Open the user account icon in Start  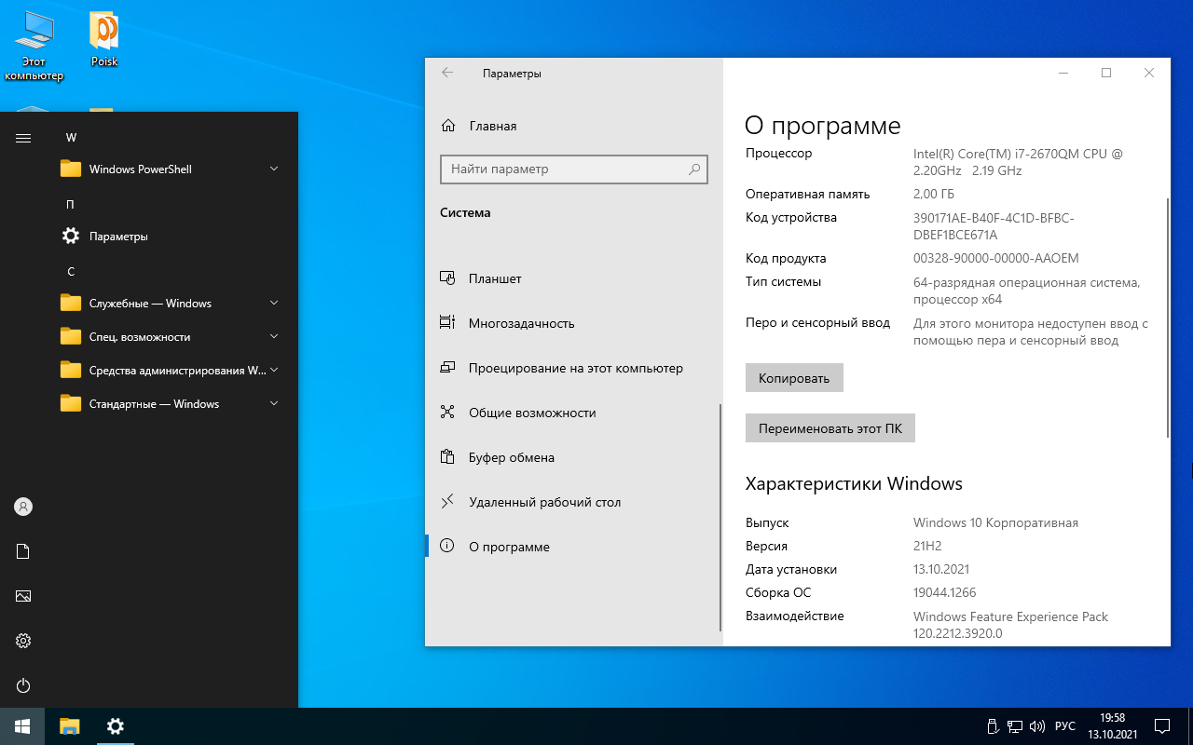[23, 507]
